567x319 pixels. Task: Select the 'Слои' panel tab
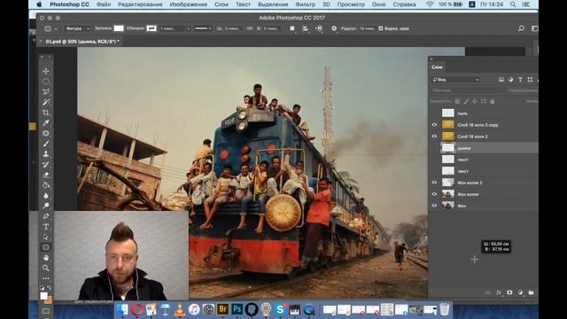coord(437,67)
